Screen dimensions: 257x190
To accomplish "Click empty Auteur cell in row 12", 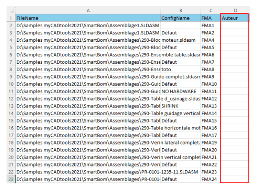I will click(235, 99).
